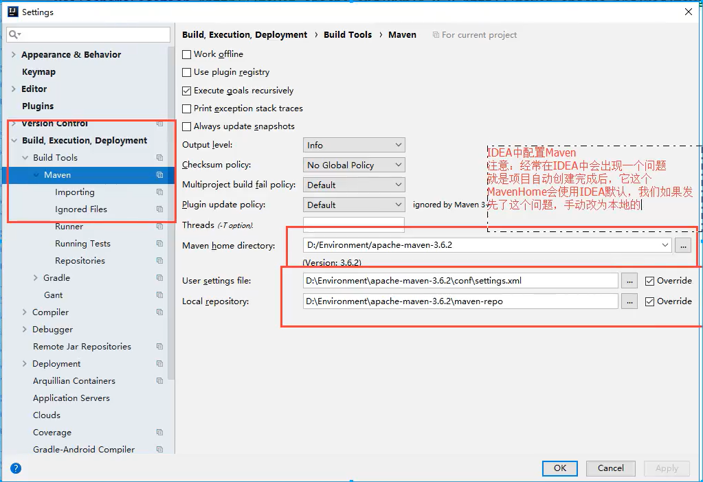Expand the Editor section
The width and height of the screenshot is (703, 482).
click(14, 89)
